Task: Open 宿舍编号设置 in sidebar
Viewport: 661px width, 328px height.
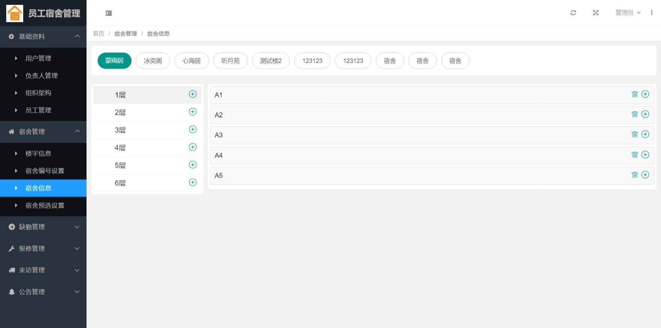Action: pos(43,171)
